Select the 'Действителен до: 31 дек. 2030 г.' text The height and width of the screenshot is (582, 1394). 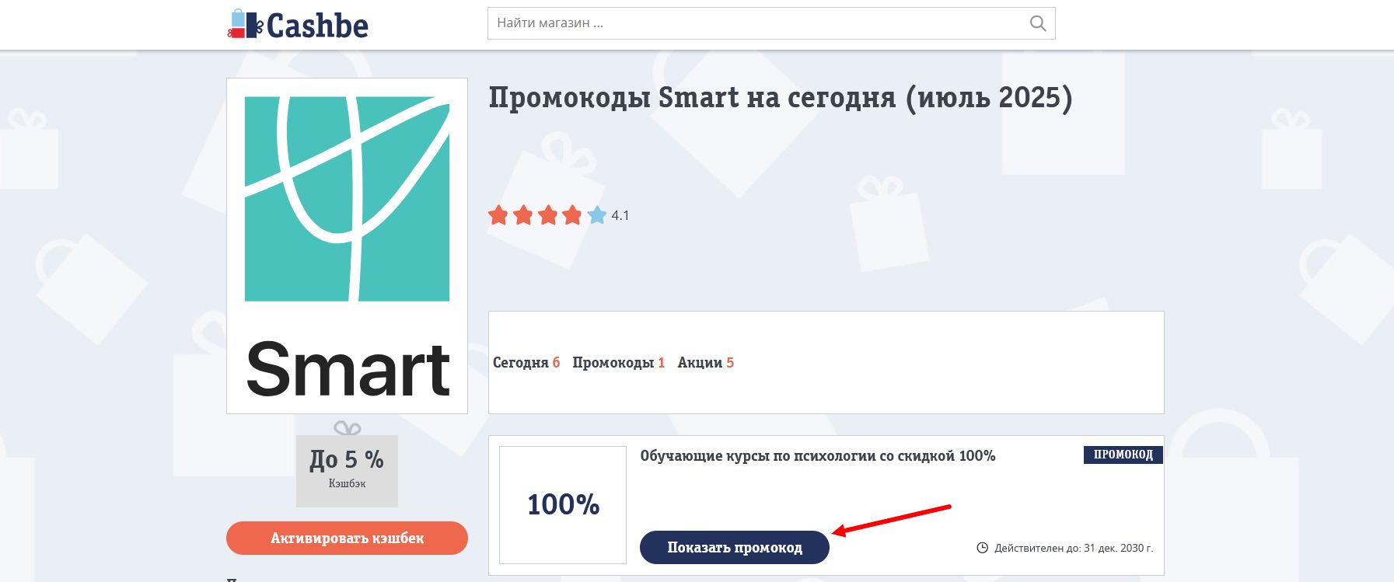pyautogui.click(x=1074, y=548)
